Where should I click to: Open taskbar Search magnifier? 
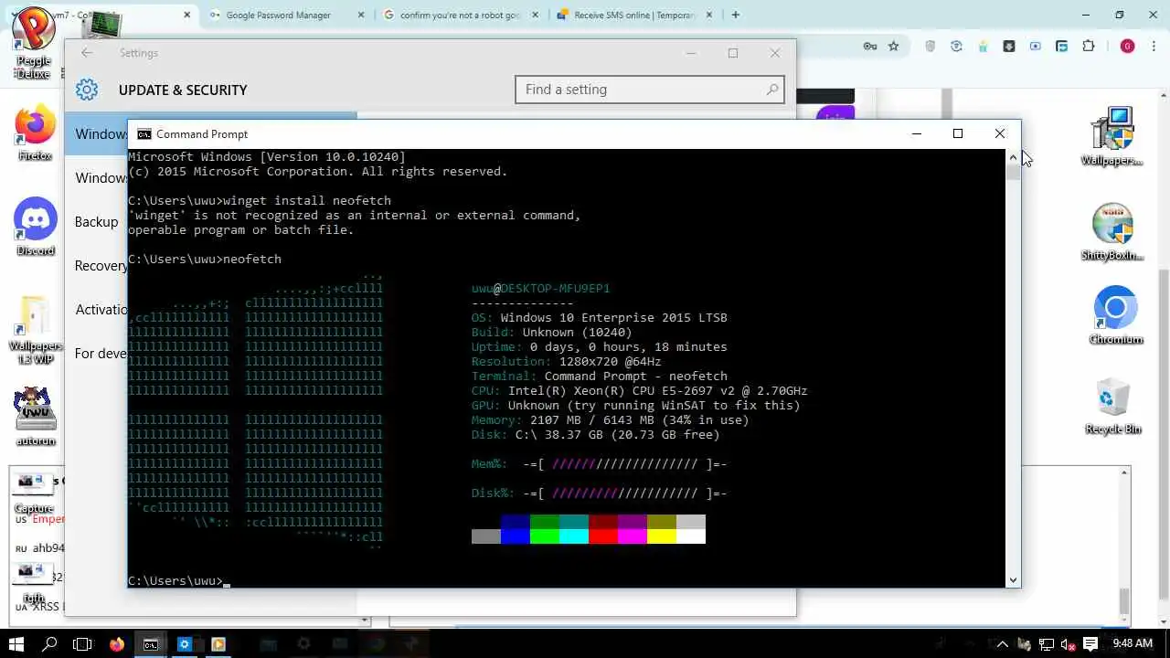(49, 643)
